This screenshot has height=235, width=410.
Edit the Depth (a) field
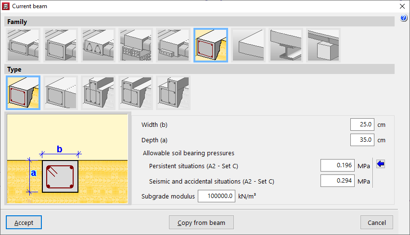362,140
